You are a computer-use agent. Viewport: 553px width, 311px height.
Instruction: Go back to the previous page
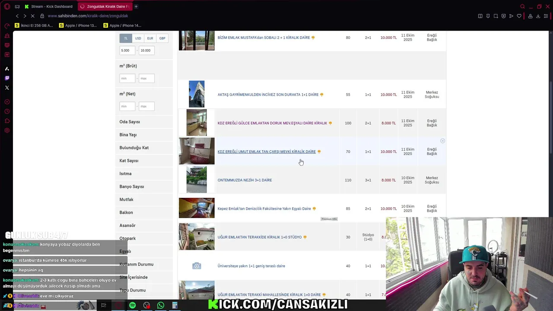[x=17, y=16]
